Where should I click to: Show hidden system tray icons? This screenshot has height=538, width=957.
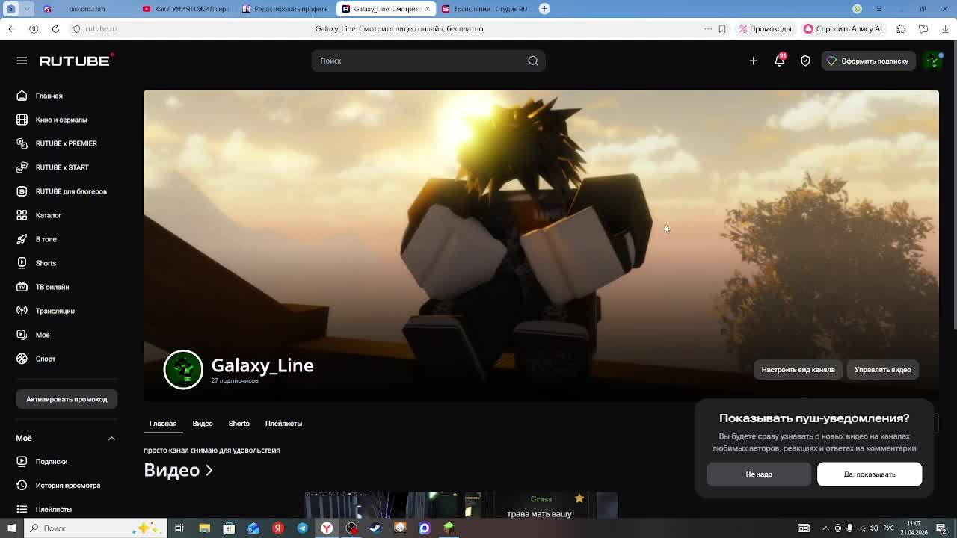(825, 528)
